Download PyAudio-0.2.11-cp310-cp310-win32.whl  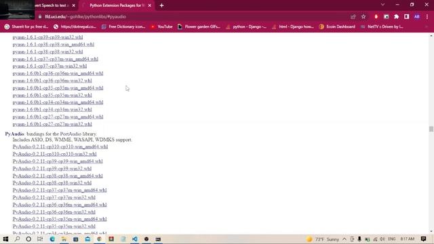(x=54, y=154)
